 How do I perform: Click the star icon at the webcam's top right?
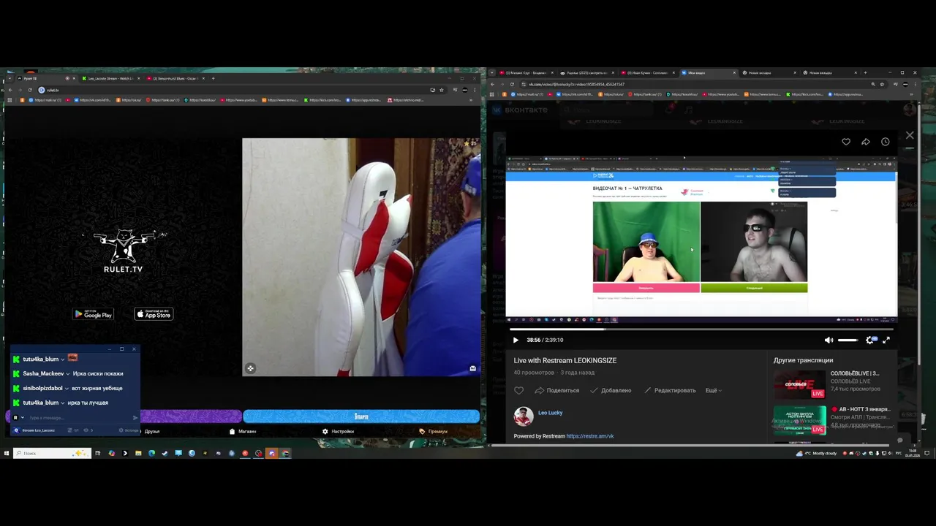tap(468, 143)
